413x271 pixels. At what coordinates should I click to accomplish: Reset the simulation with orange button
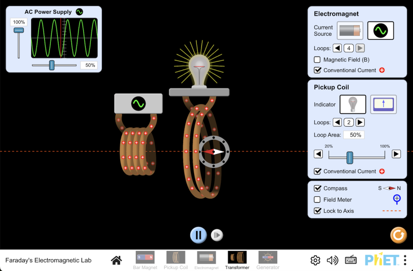[x=398, y=235]
